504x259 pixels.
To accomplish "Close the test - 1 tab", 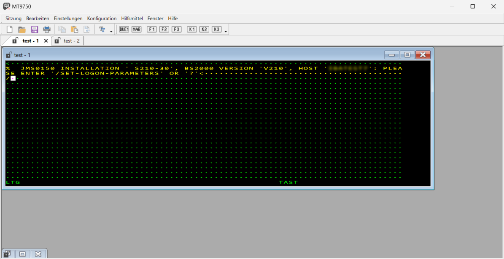I will click(x=46, y=41).
